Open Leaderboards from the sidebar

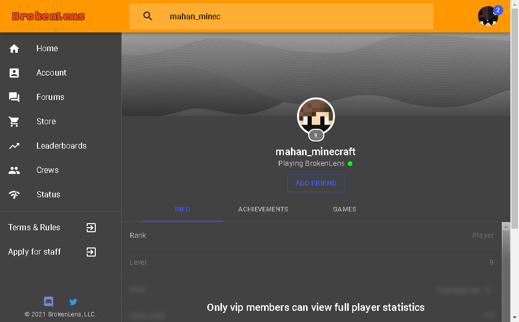(x=61, y=146)
